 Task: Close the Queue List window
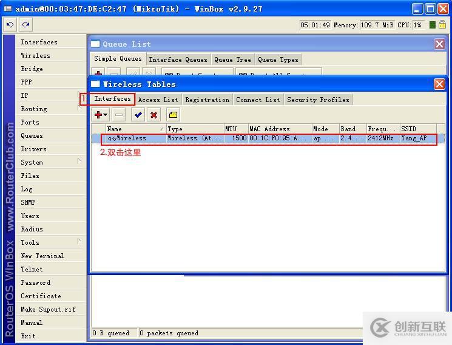point(439,44)
